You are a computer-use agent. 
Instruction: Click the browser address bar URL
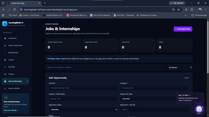51,10
